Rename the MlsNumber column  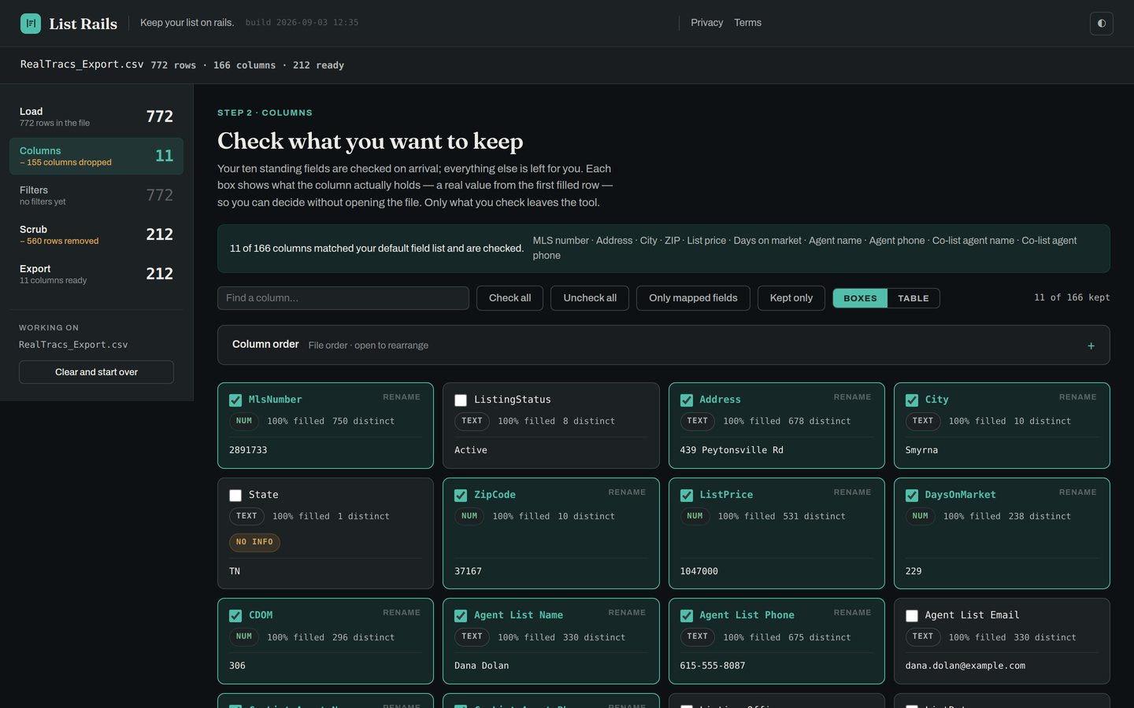click(402, 397)
